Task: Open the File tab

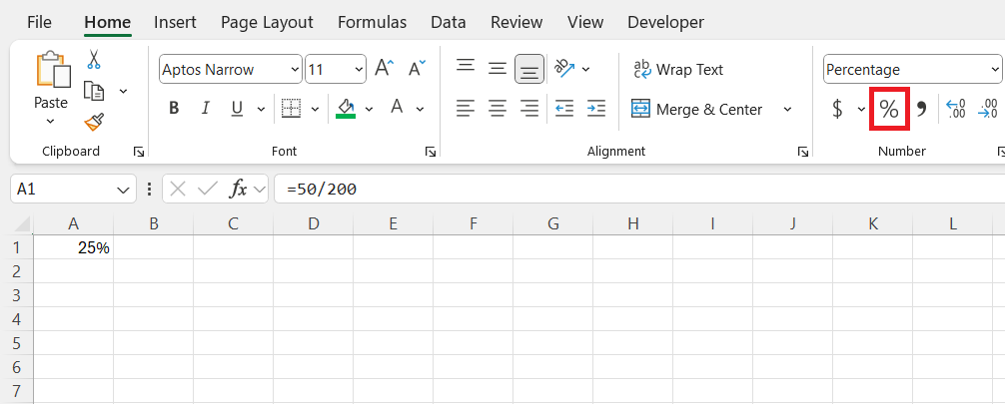Action: click(x=39, y=22)
